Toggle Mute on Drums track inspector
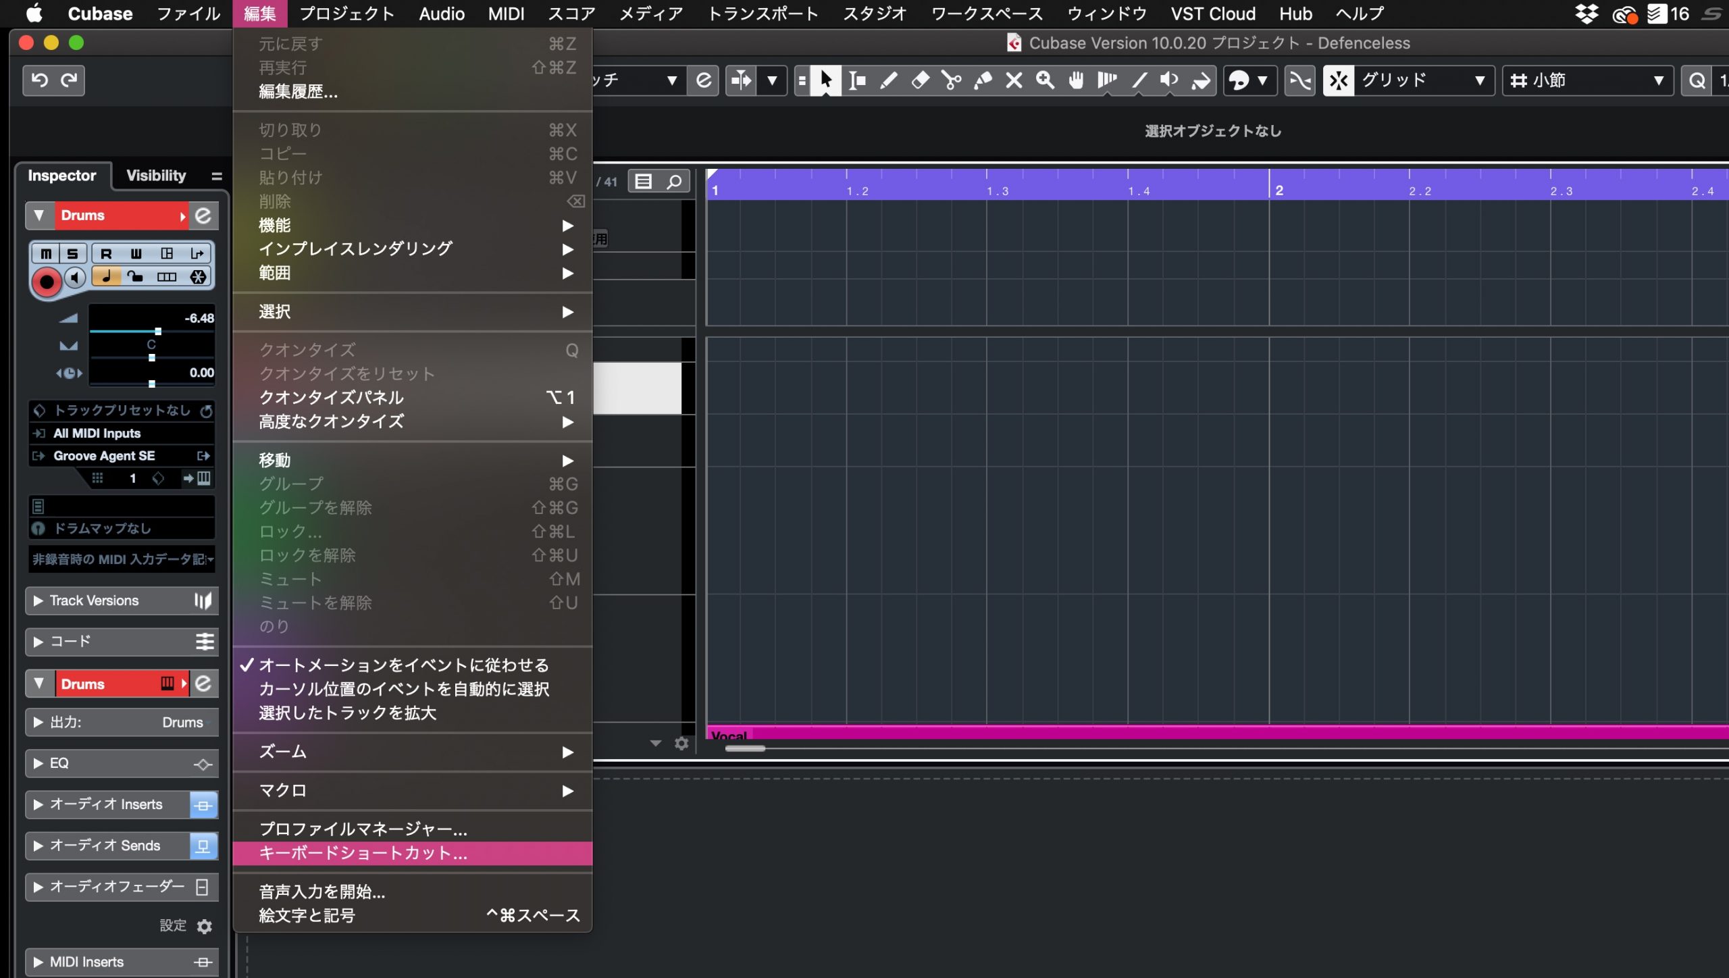This screenshot has height=978, width=1729. coord(46,253)
